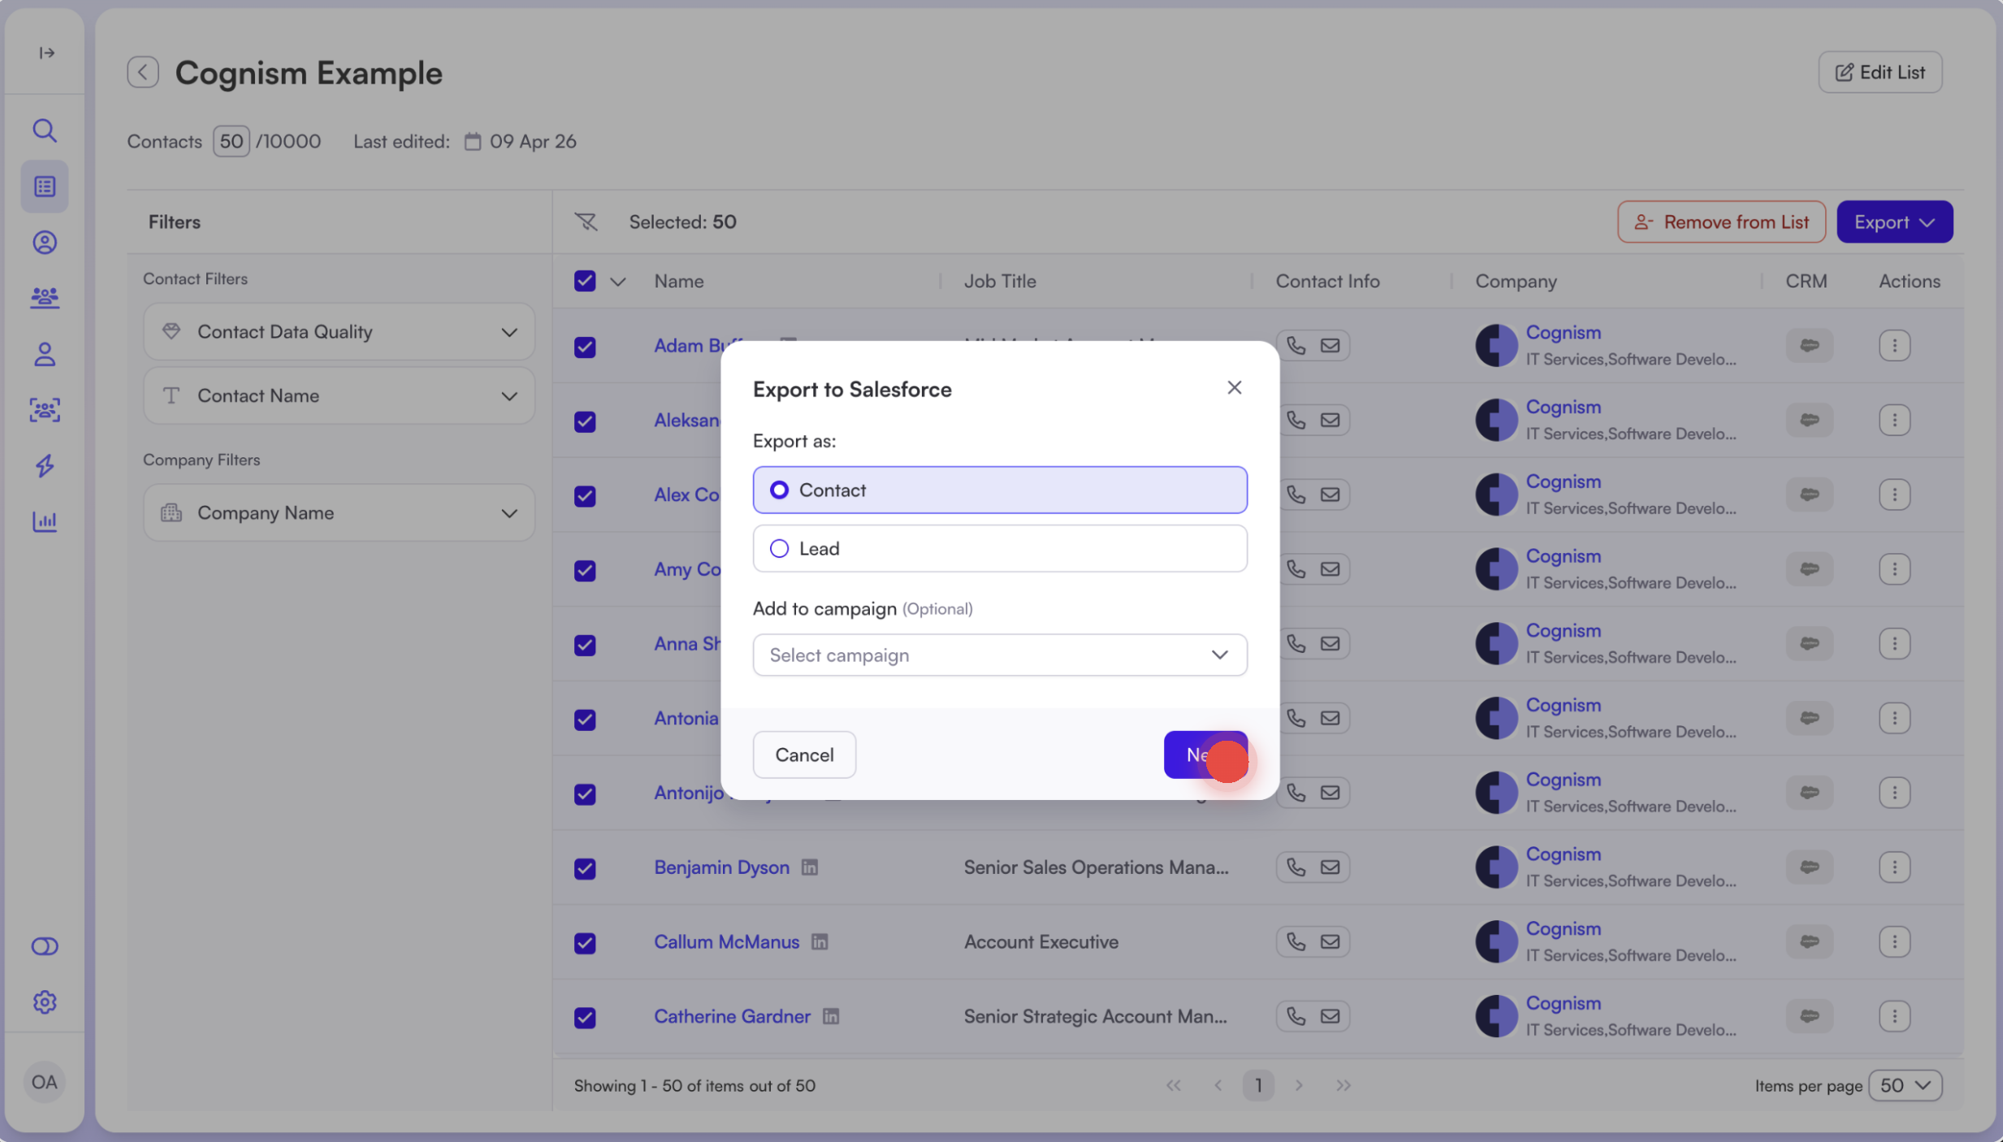Expand Contact Data Quality filter

(x=339, y=331)
